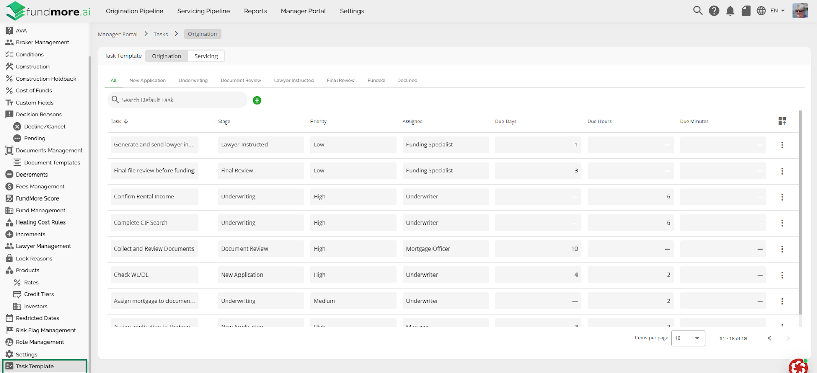Screen dimensions: 817x373
Task: Open the help question mark icon
Action: click(x=714, y=11)
